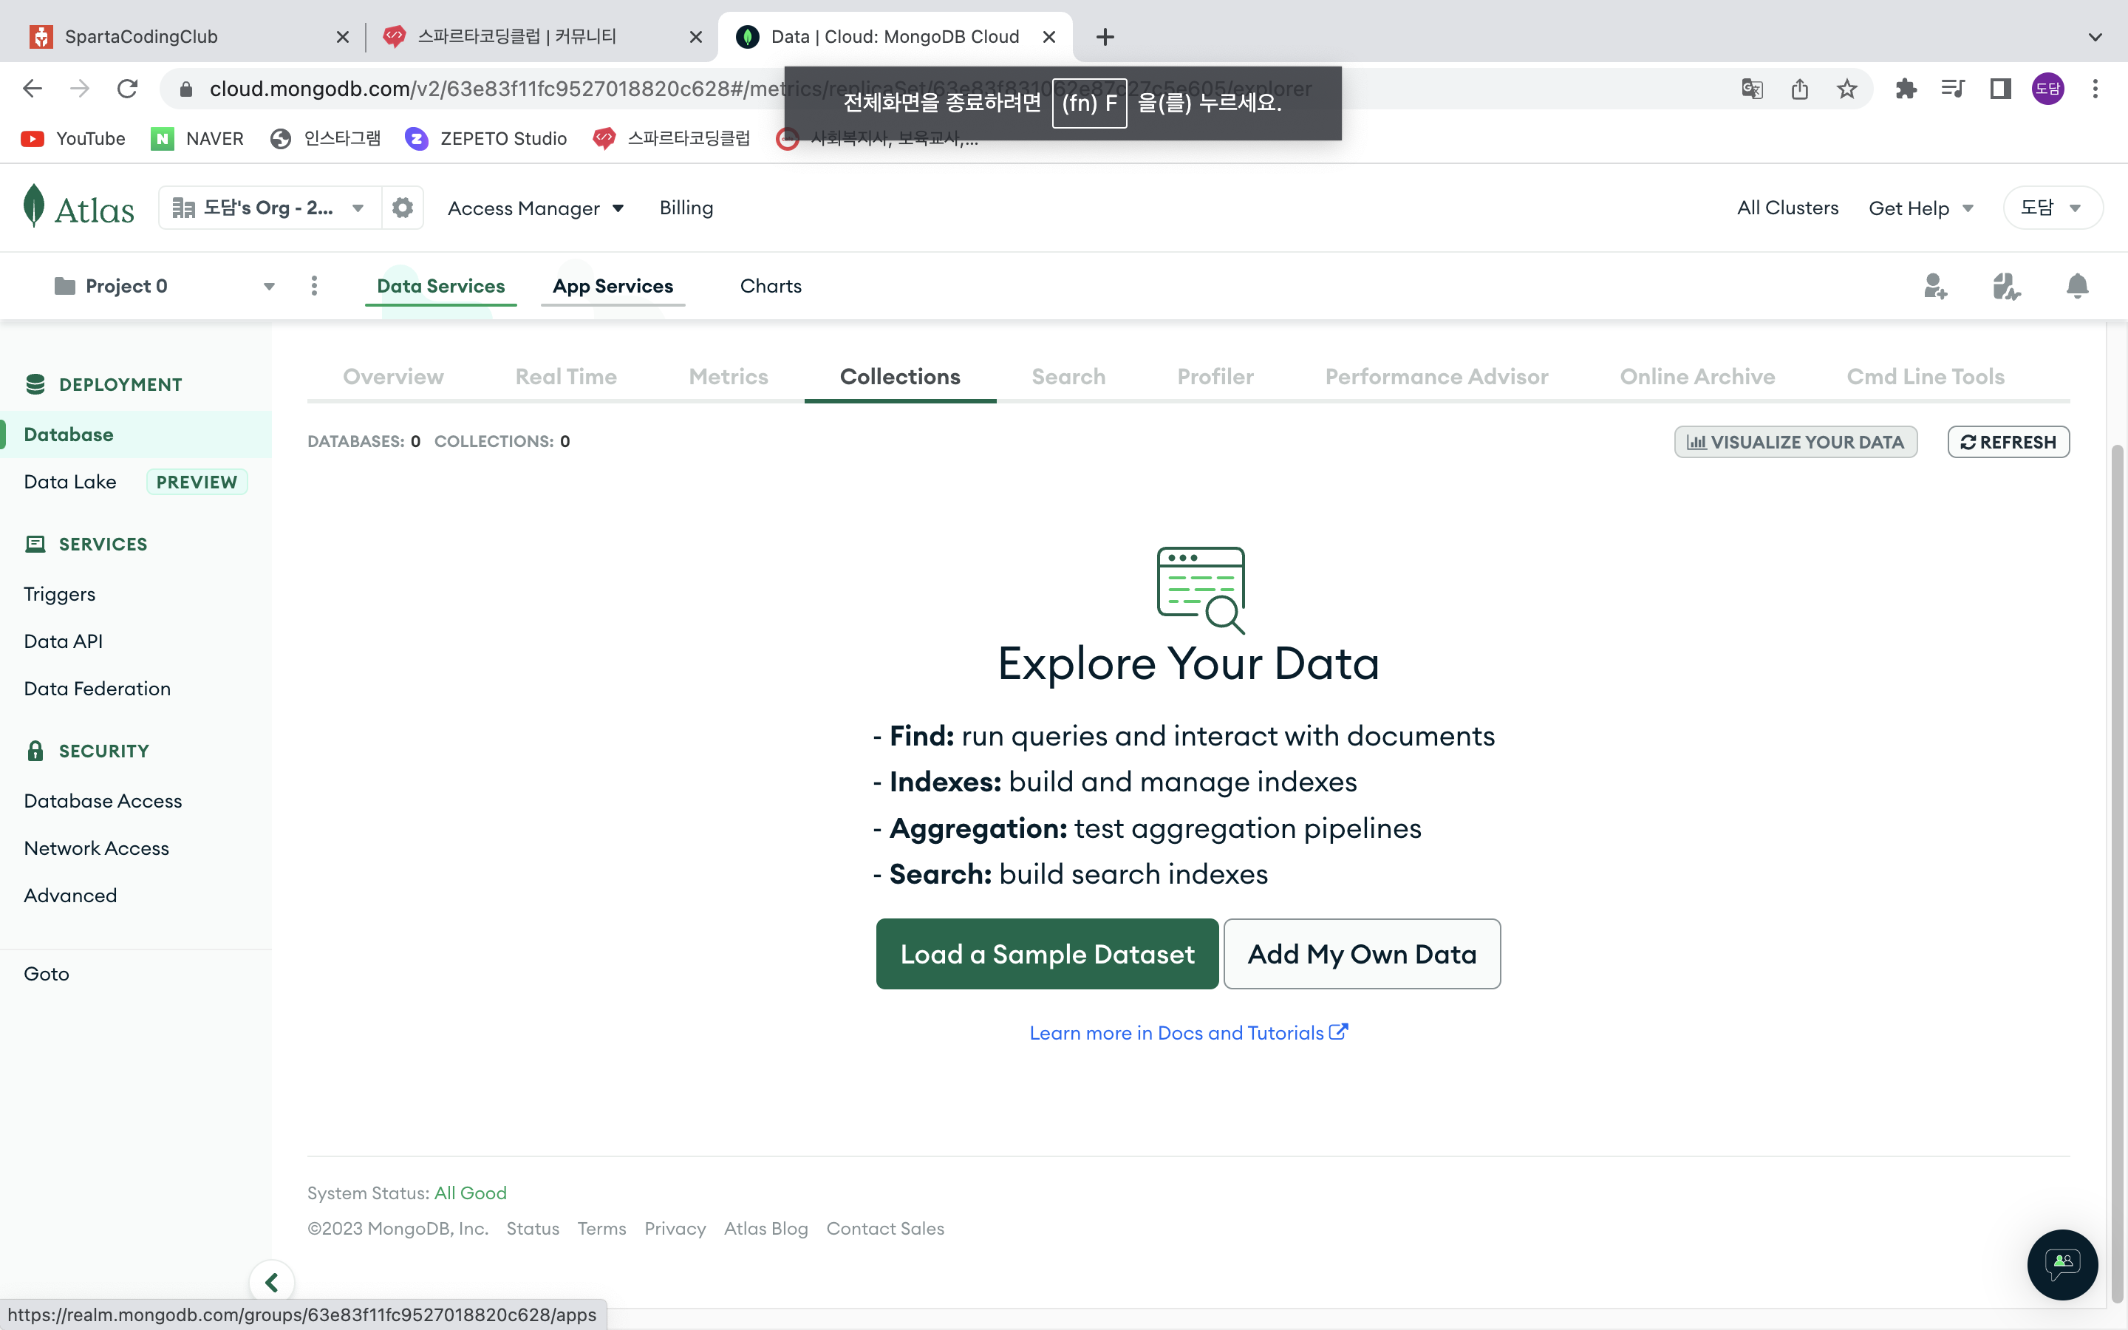Open the 인스타그램 bookmark
2128x1330 pixels.
pyautogui.click(x=325, y=138)
